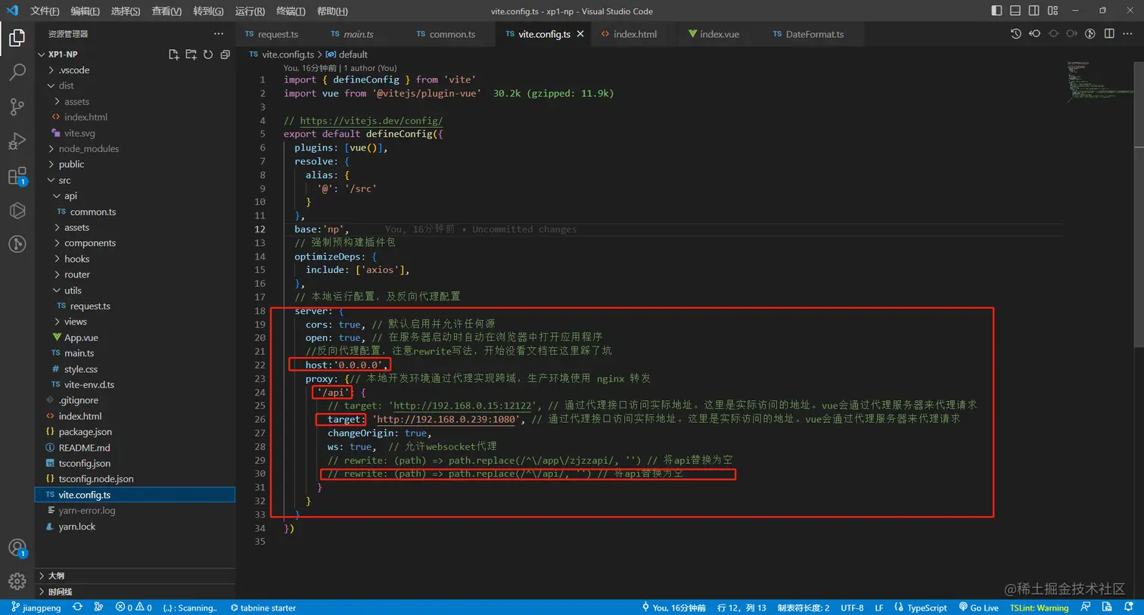
Task: Open editor more actions ellipsis
Action: click(1127, 34)
